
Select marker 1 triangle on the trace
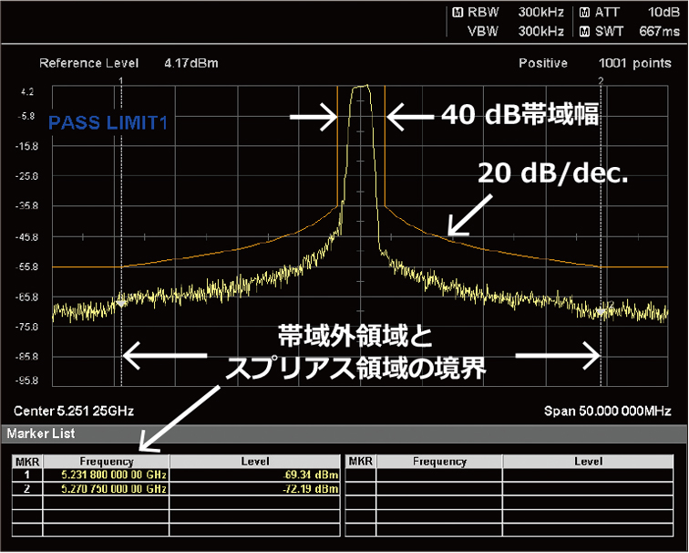(x=121, y=303)
